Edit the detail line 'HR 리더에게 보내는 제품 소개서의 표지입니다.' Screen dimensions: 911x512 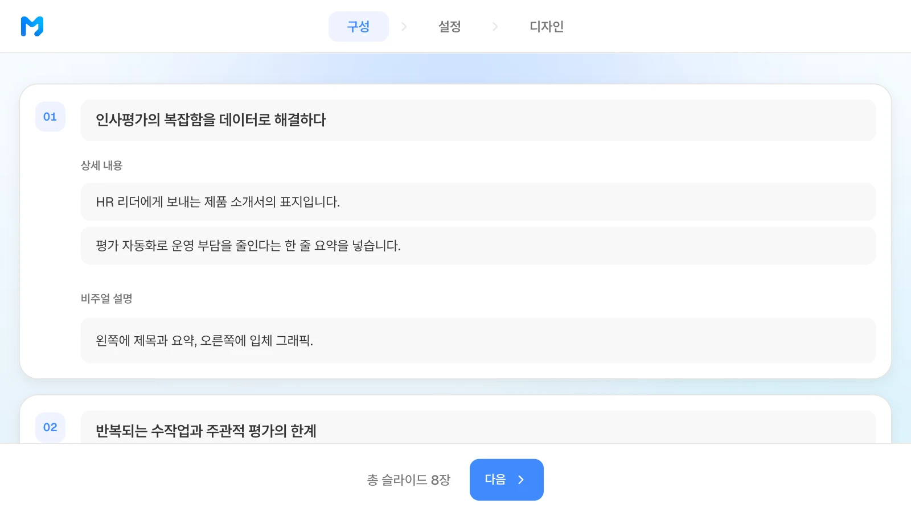[x=478, y=202]
